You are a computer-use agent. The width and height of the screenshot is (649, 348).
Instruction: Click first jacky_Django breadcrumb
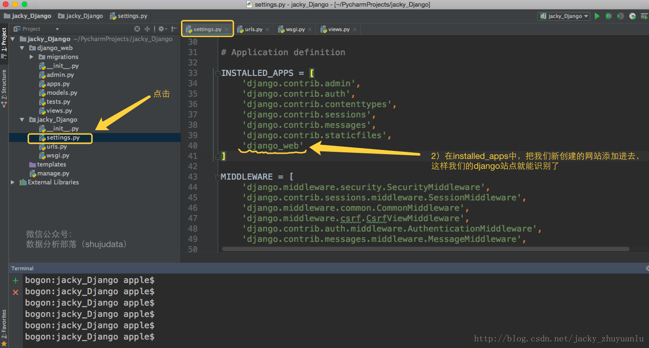pos(27,16)
